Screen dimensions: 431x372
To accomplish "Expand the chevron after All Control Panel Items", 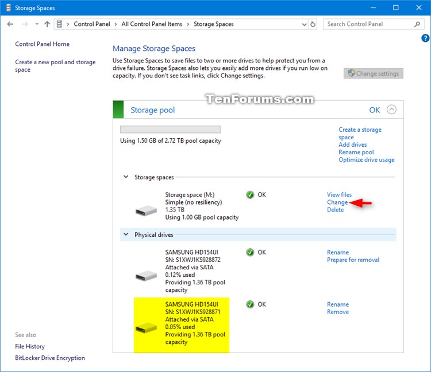I will pyautogui.click(x=188, y=25).
